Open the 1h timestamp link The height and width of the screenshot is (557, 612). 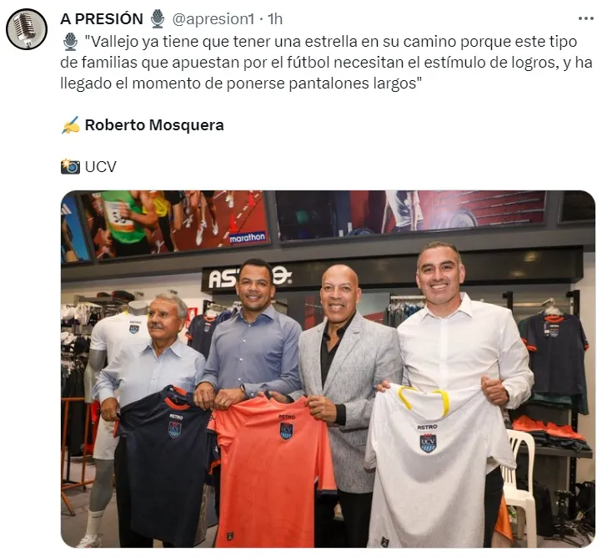pyautogui.click(x=275, y=18)
